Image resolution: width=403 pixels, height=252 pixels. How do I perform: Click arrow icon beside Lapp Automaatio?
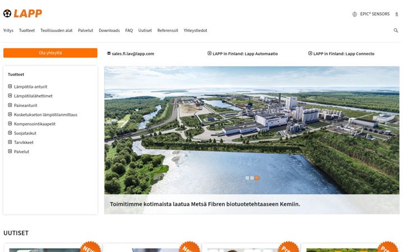(209, 53)
